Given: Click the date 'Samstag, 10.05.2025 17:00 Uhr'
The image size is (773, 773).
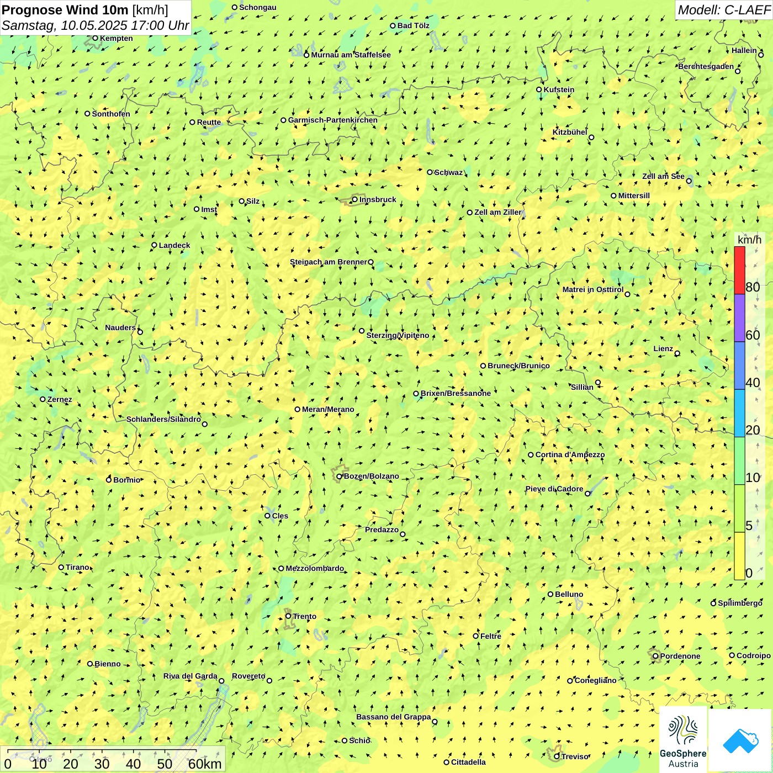Looking at the screenshot, I should [x=95, y=25].
